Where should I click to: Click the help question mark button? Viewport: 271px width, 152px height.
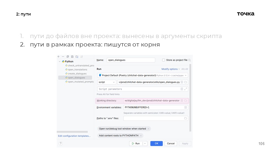[x=60, y=143]
